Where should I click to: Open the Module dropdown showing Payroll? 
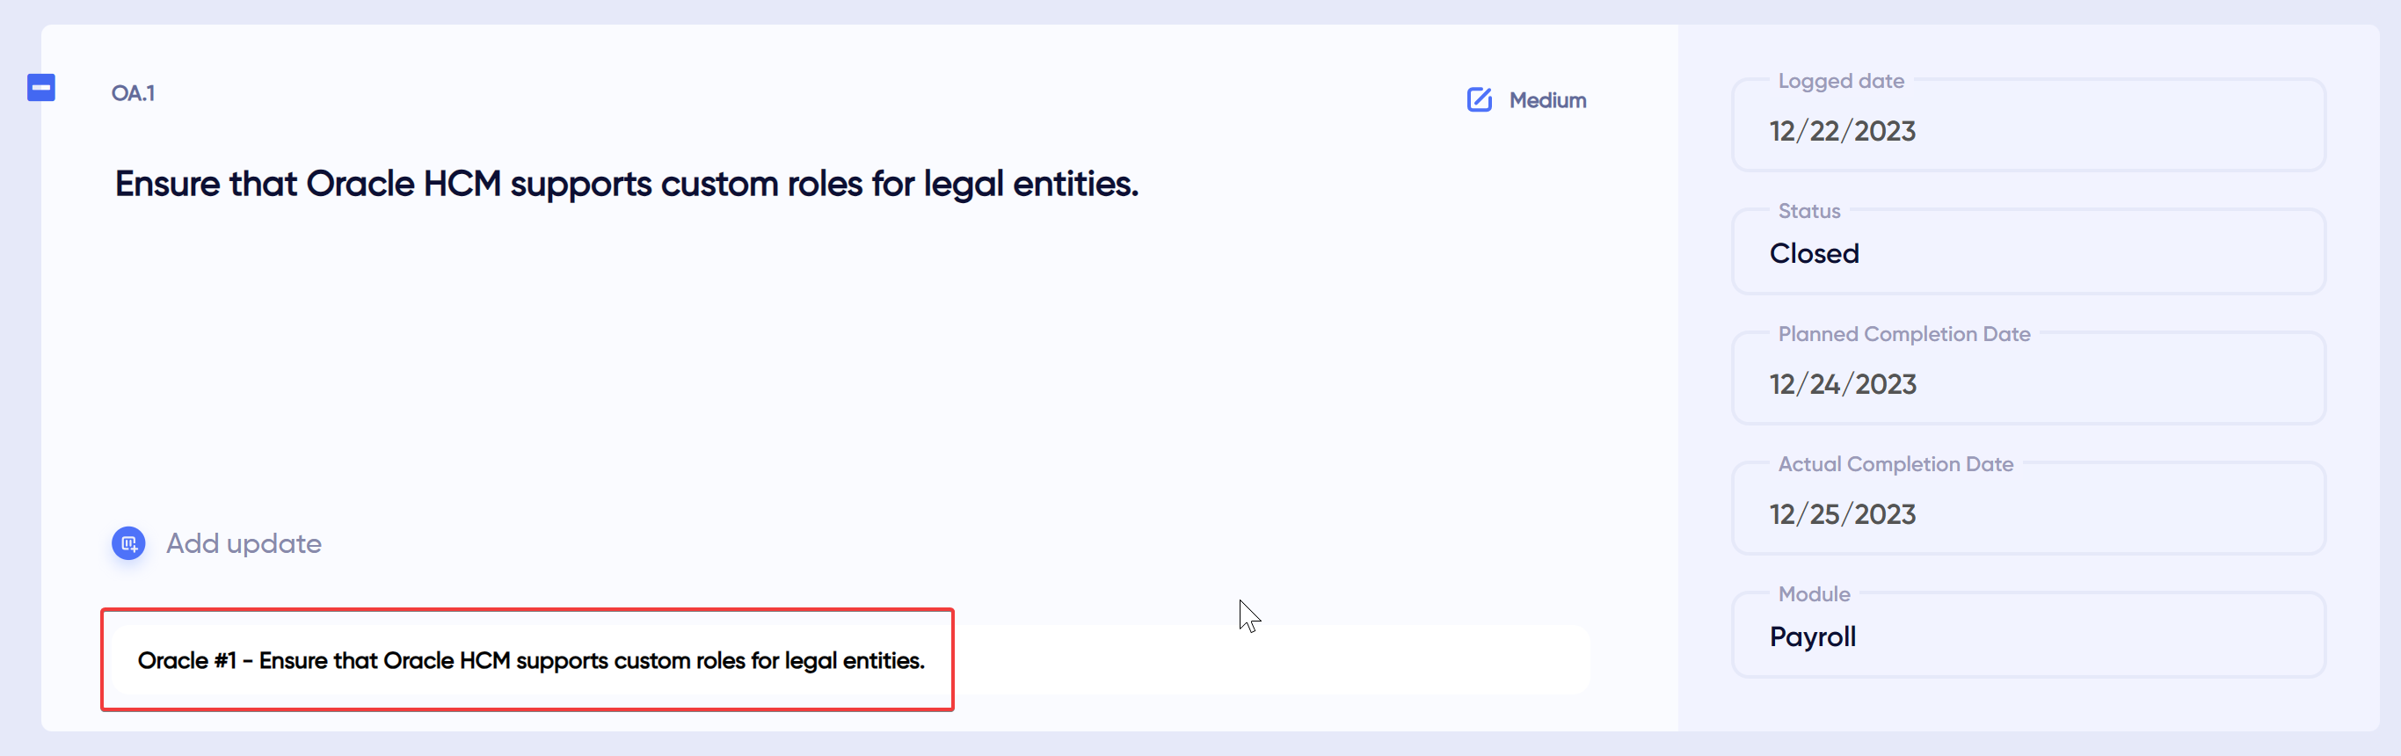(x=2028, y=636)
